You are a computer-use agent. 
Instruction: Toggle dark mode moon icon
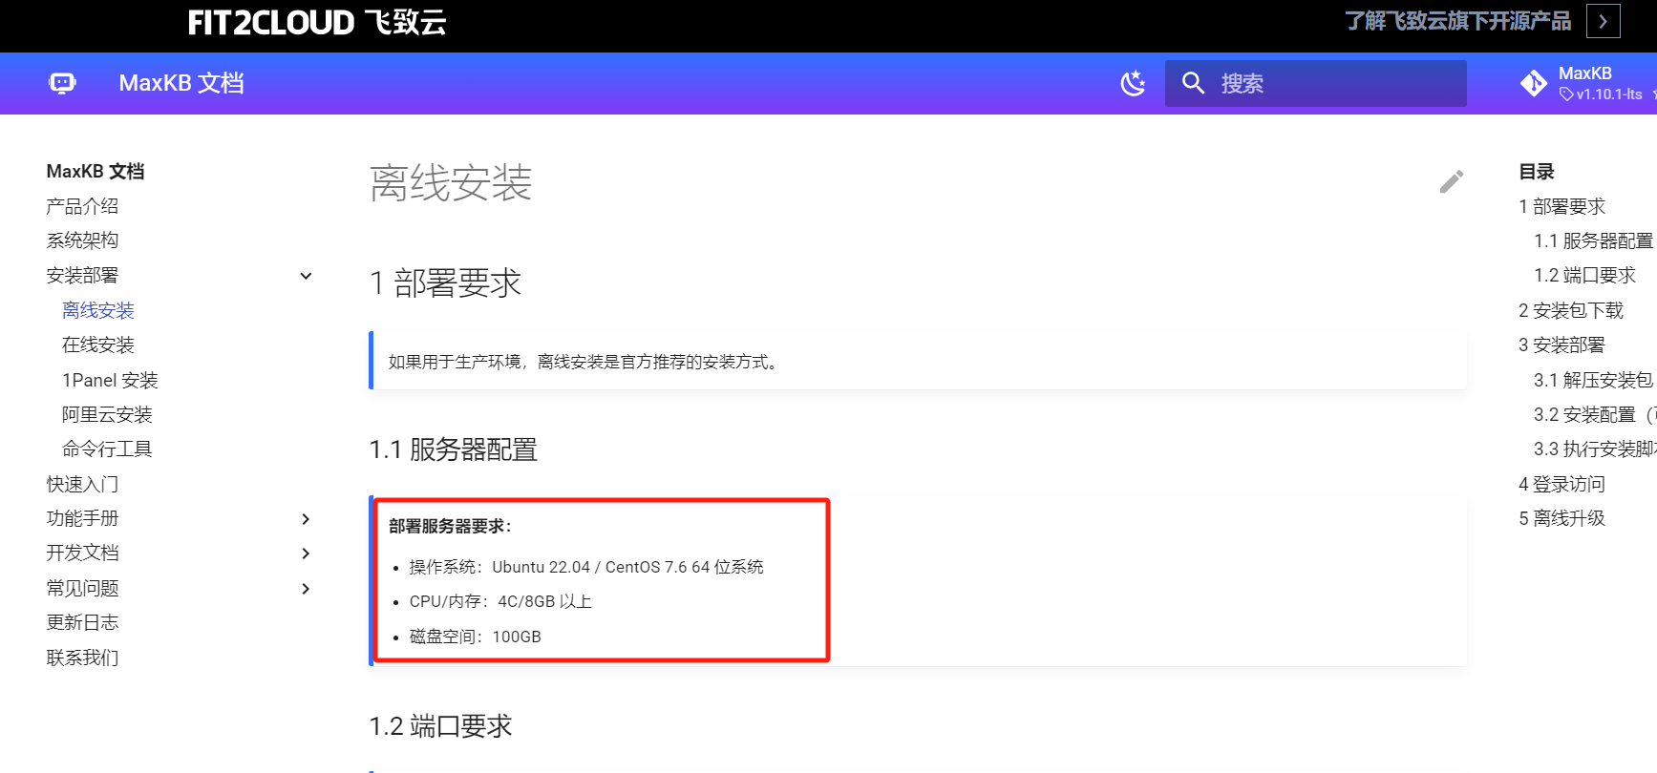click(1133, 83)
